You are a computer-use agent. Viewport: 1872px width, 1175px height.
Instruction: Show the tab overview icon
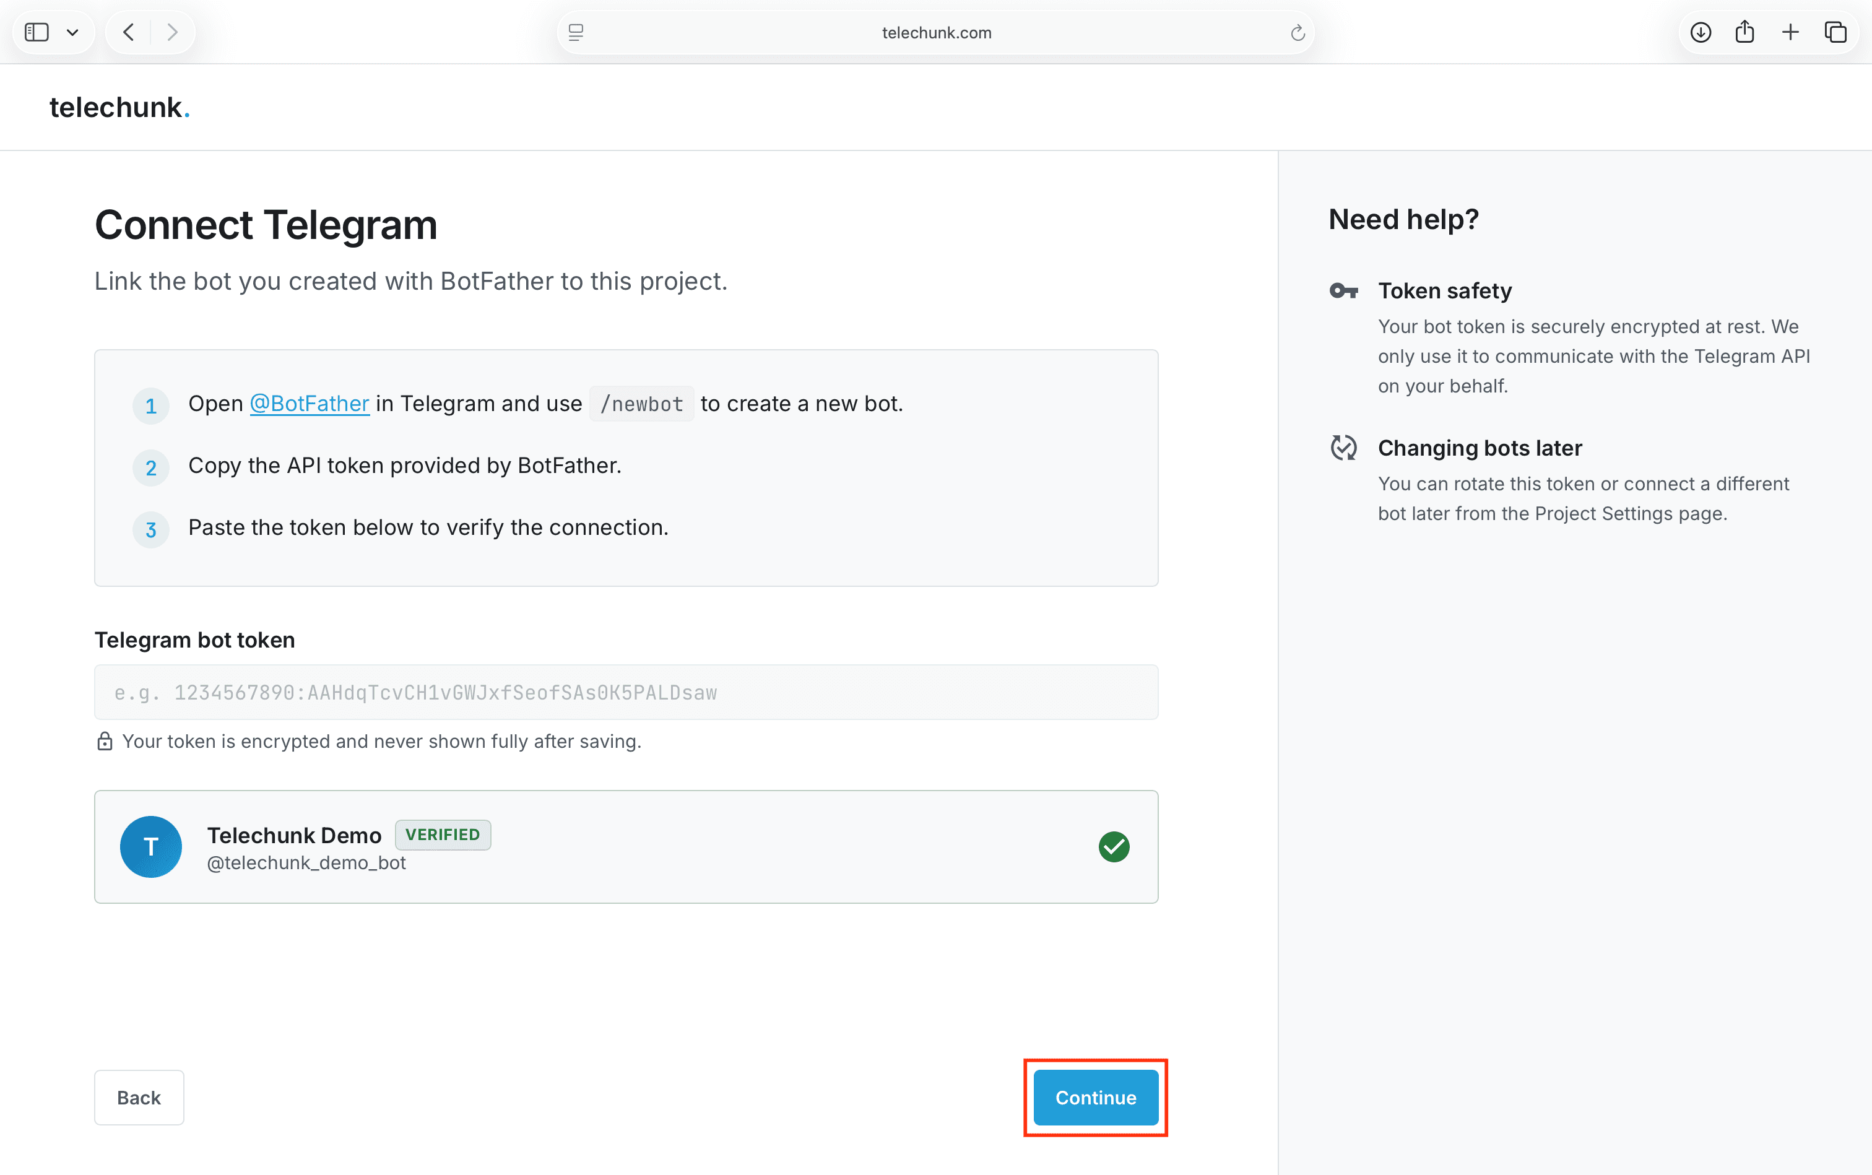1835,32
